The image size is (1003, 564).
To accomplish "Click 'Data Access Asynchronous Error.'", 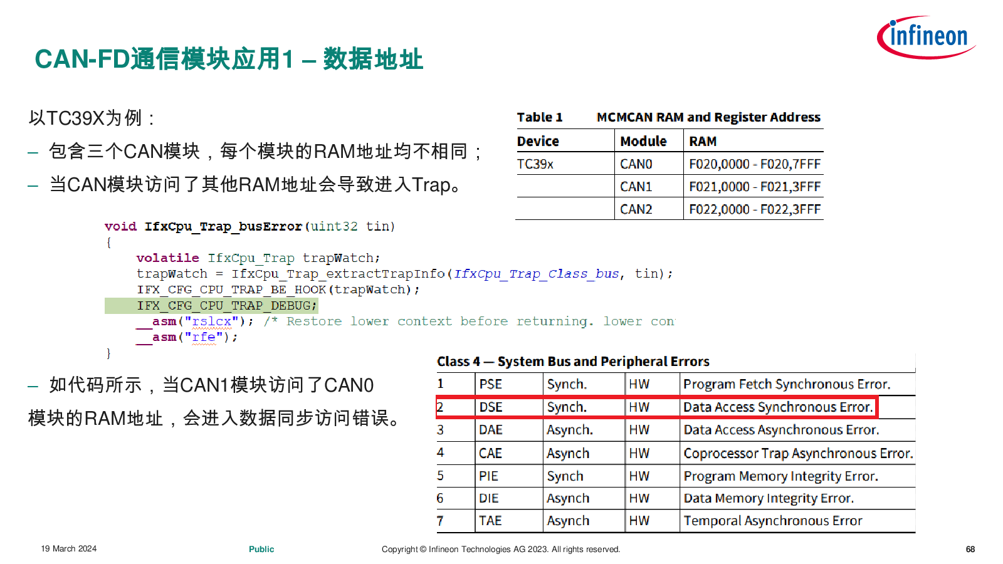I will (781, 430).
